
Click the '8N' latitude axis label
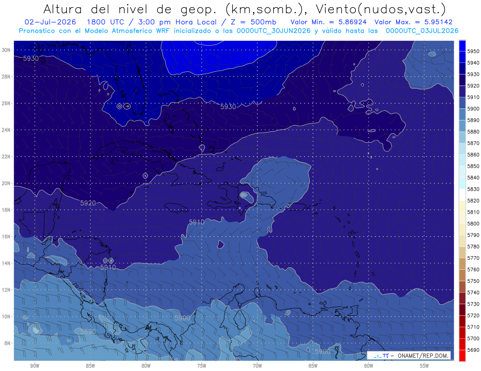(8, 343)
